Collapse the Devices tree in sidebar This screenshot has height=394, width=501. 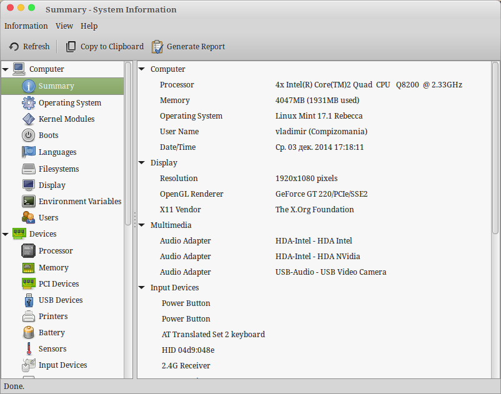point(6,234)
